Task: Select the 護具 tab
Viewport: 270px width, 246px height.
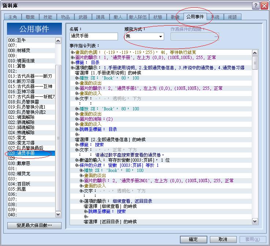Action: point(100,17)
